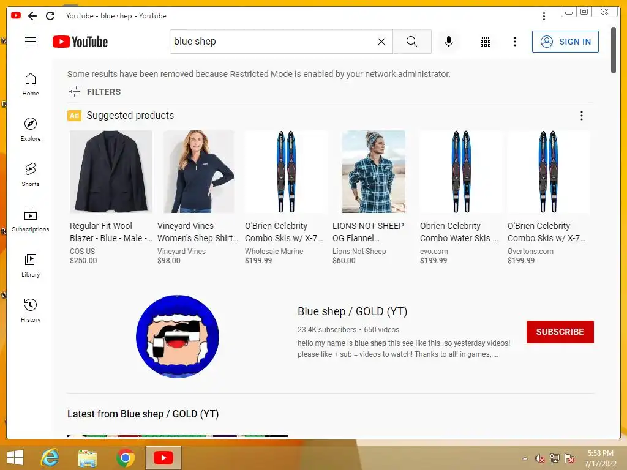Click 23.4K subscribers text
The image size is (627, 470).
click(x=327, y=330)
